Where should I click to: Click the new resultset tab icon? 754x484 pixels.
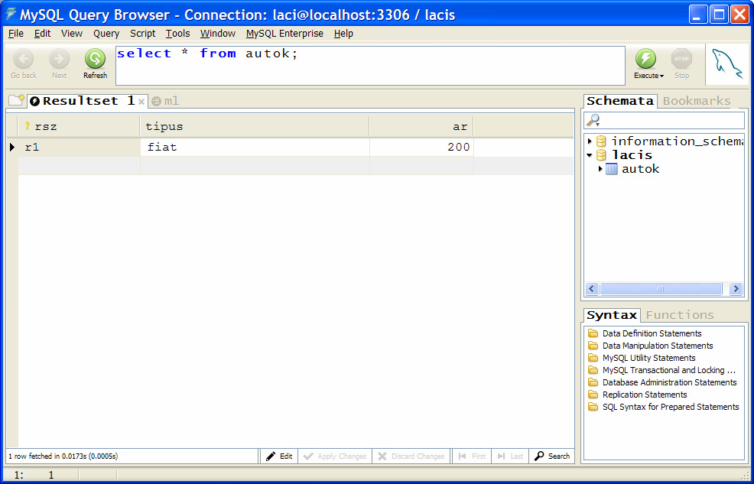click(x=16, y=100)
